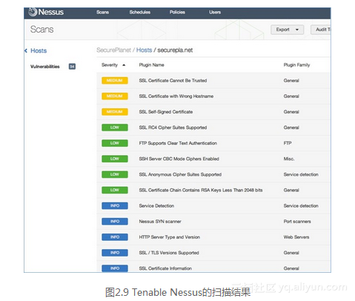Click the vulnerabilities count badge
Screen dimensions: 355x301
coord(72,67)
